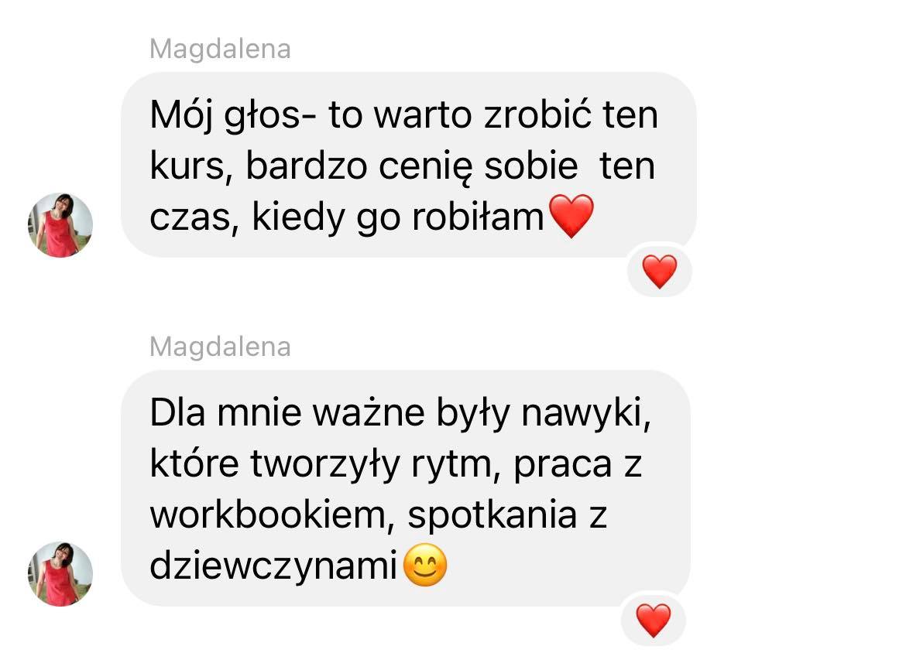Select the message bubble starting "Mój głos"
The image size is (906, 653).
(x=409, y=165)
